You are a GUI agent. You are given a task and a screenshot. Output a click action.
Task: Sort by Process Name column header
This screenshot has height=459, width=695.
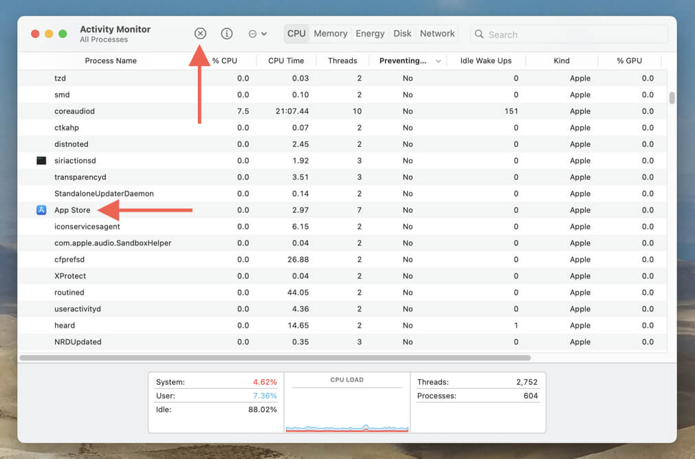coord(111,60)
